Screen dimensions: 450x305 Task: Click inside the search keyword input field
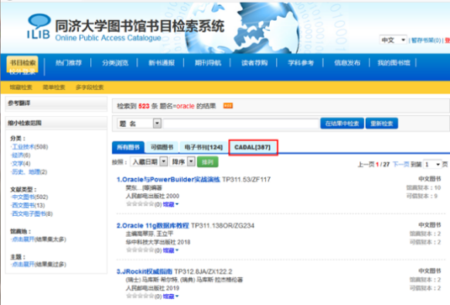(x=241, y=124)
